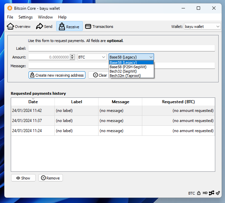Choose Bech32 (SegWit) address type

[x=131, y=71]
